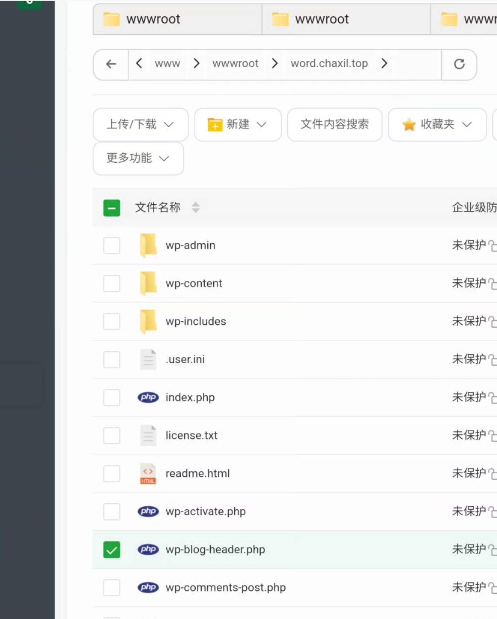The width and height of the screenshot is (497, 619).
Task: Click the 文件内容搜索 button
Action: 334,124
